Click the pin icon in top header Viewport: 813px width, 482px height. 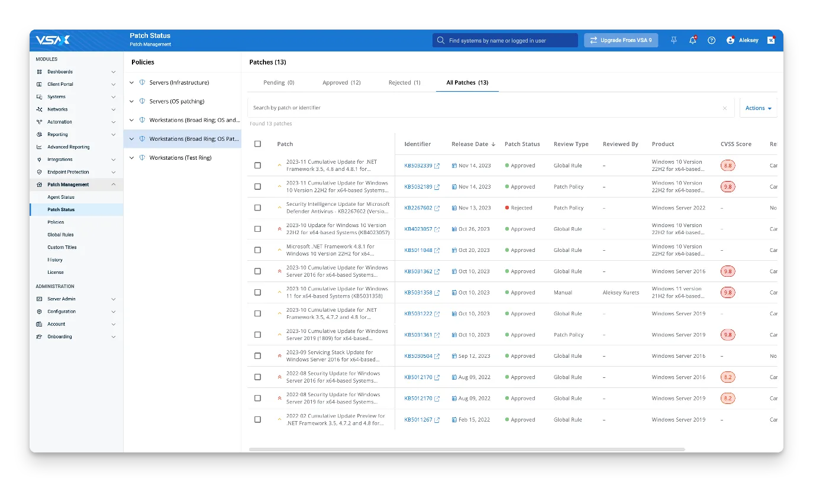pyautogui.click(x=673, y=40)
